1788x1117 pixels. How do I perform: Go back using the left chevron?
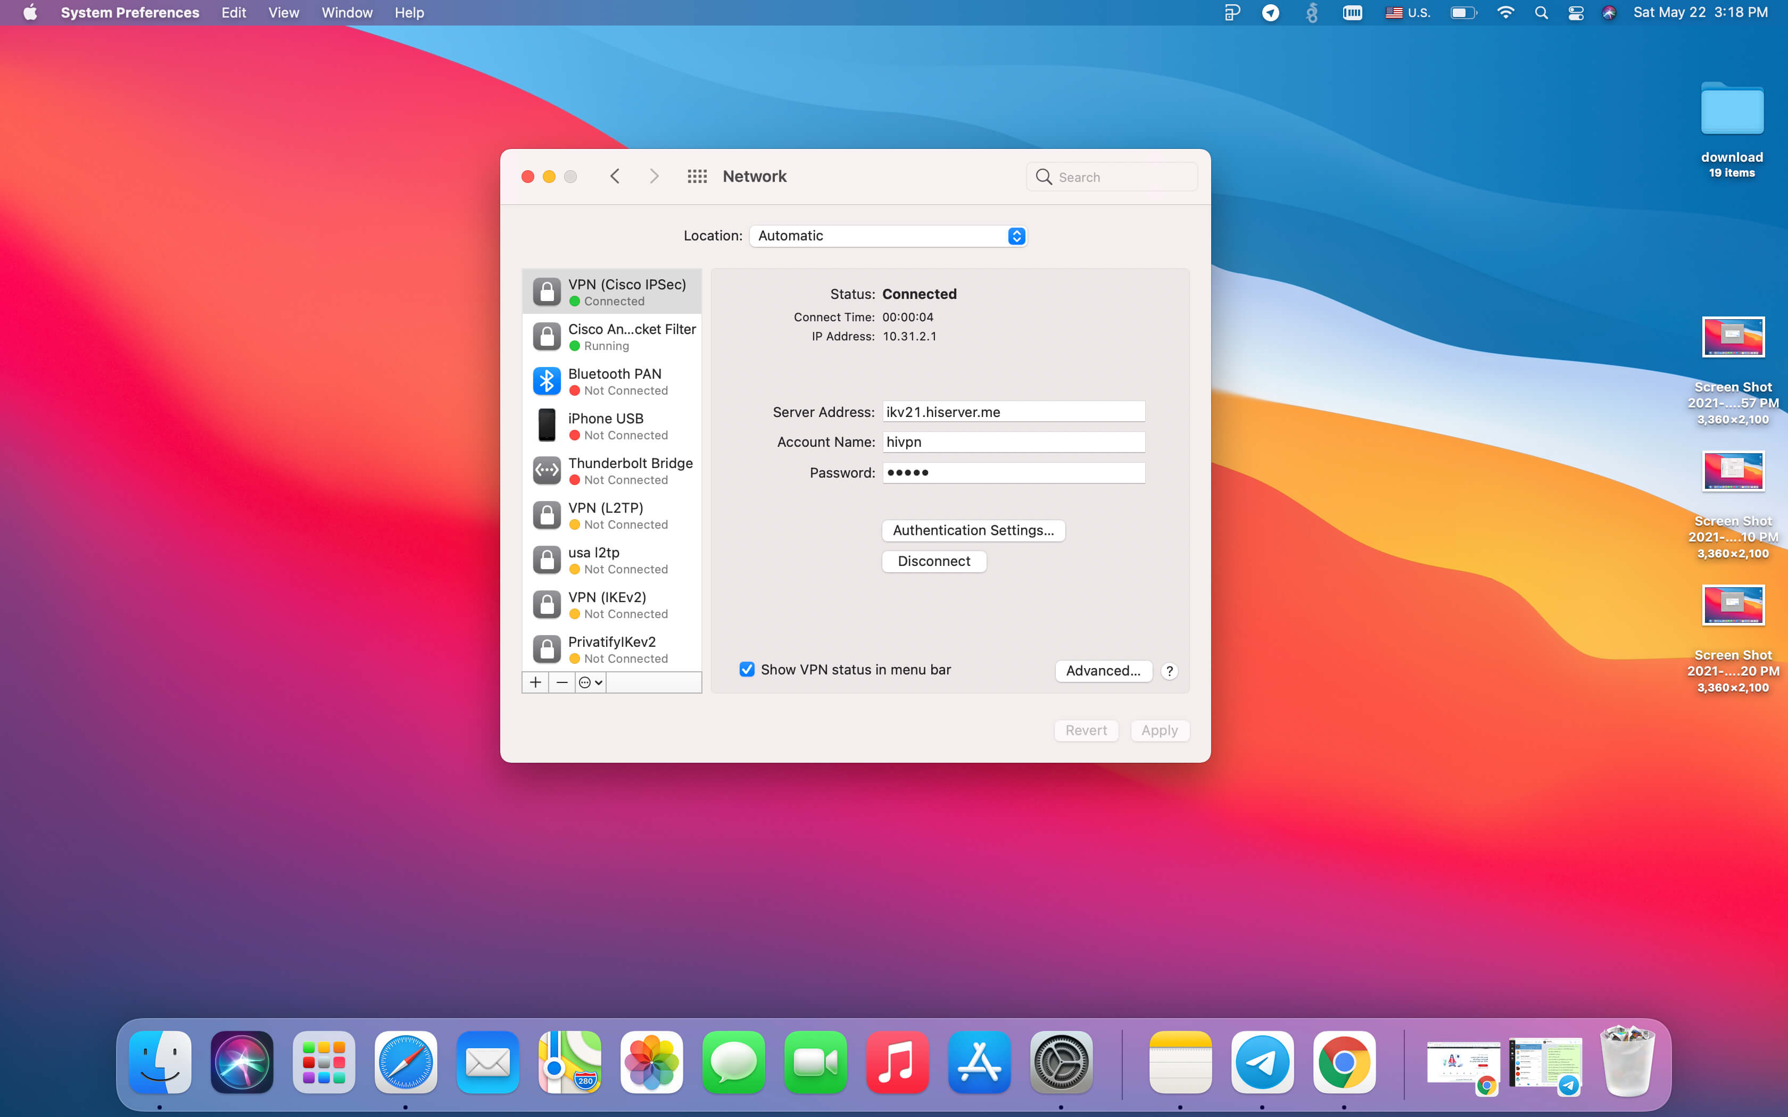pyautogui.click(x=615, y=177)
